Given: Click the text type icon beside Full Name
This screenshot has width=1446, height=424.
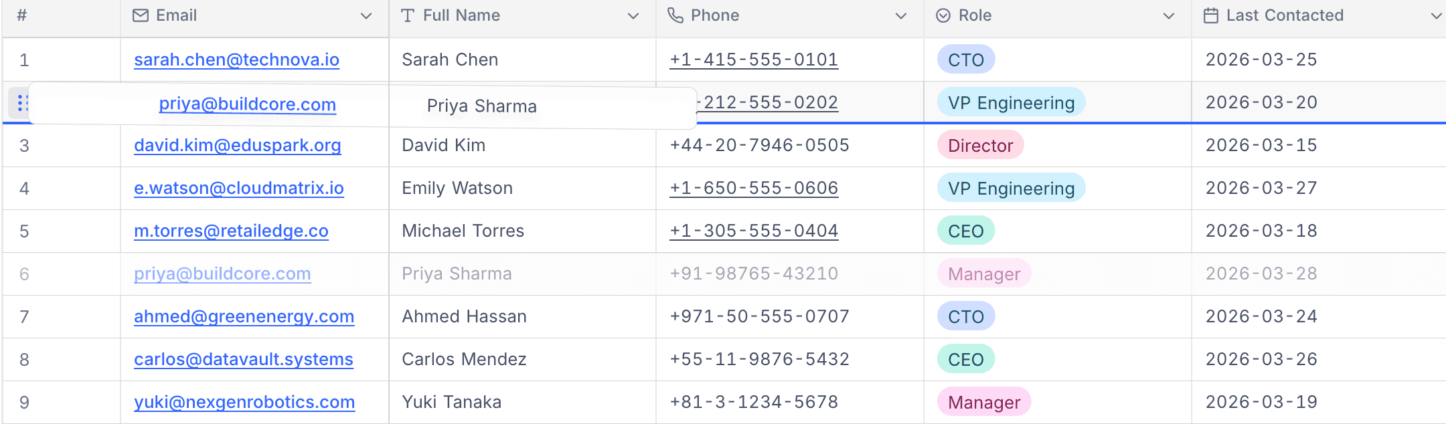Looking at the screenshot, I should (x=408, y=15).
